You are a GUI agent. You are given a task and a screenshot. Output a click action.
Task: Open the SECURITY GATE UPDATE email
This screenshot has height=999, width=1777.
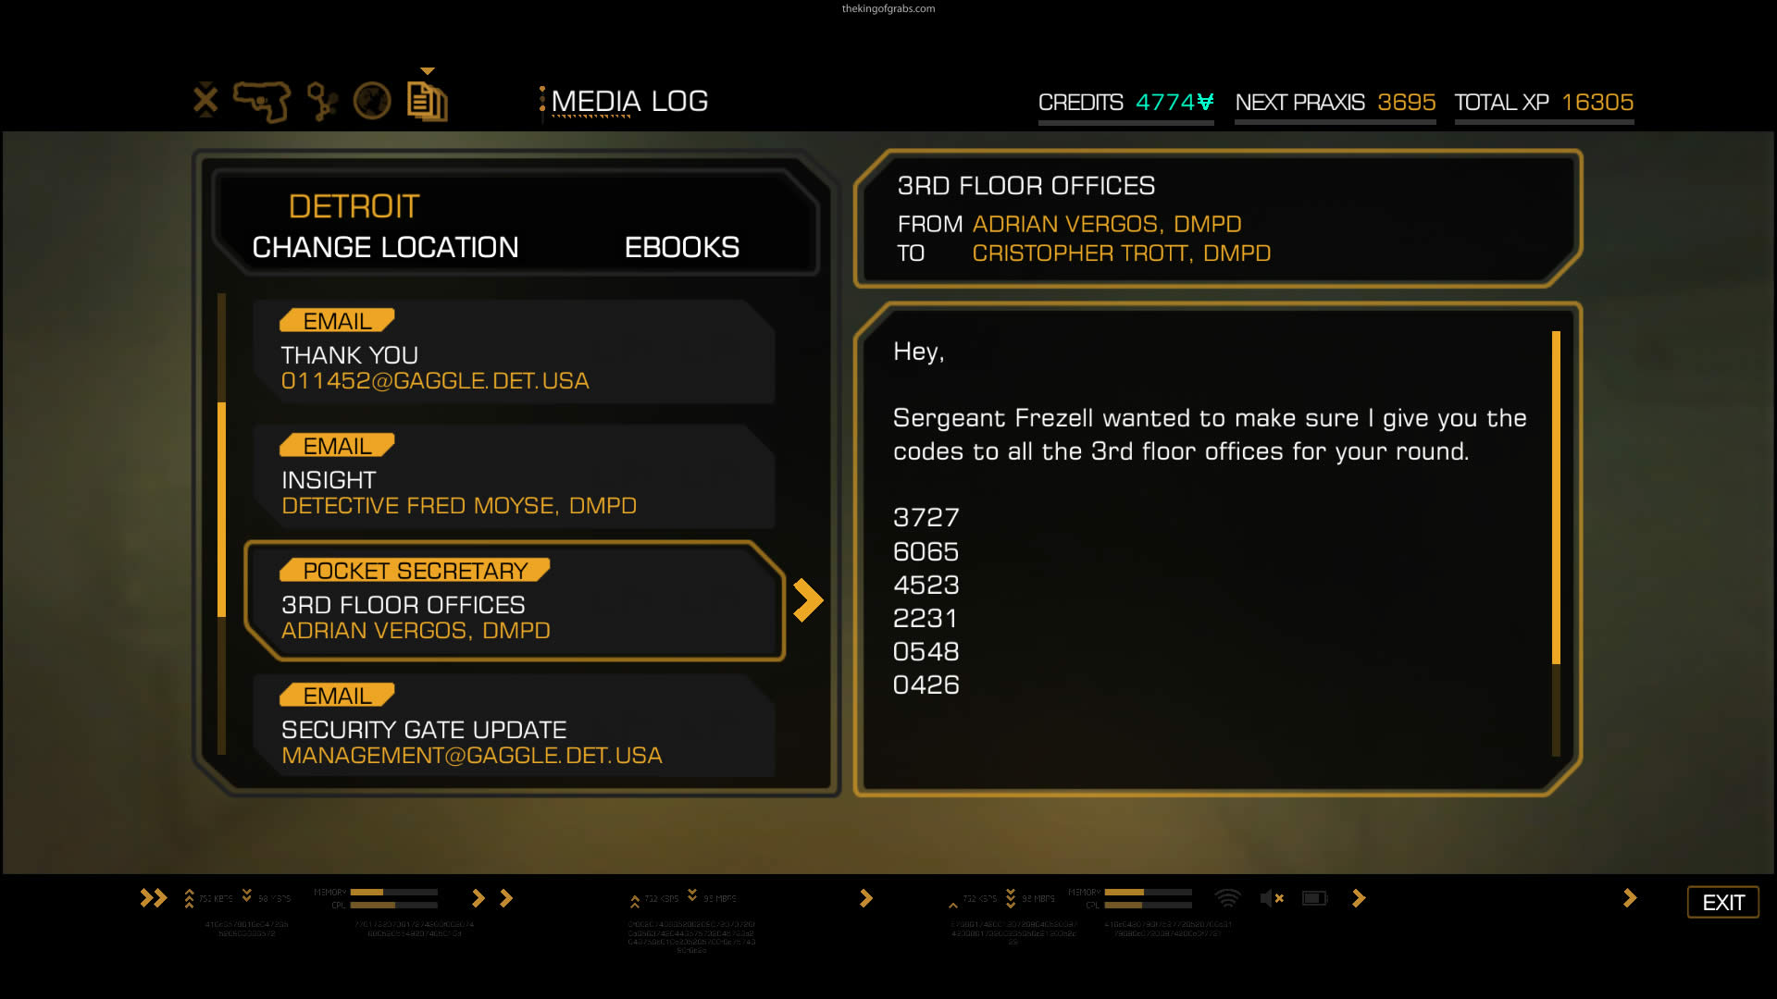514,725
